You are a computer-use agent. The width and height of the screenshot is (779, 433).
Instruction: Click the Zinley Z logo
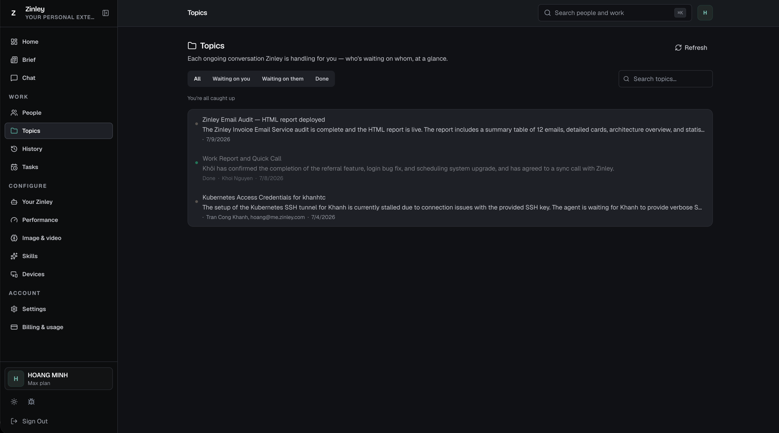coord(14,13)
